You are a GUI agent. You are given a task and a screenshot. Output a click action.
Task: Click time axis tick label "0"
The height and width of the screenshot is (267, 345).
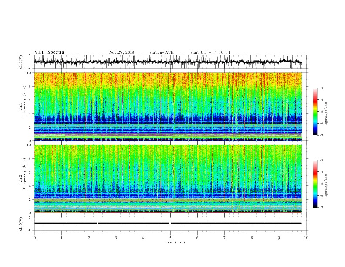(34, 238)
